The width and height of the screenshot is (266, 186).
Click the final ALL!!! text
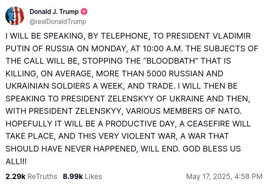(16, 161)
